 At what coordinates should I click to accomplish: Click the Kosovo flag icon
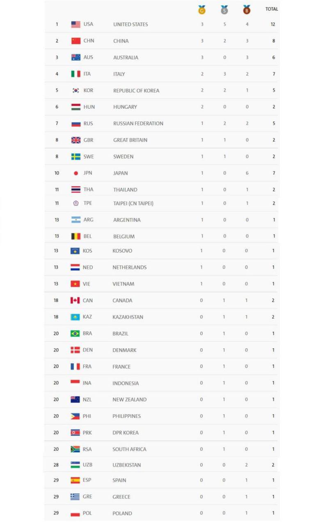point(75,251)
